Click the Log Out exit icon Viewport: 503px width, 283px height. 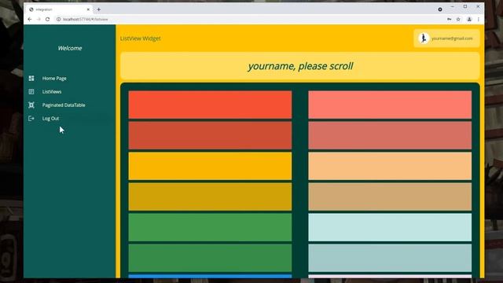pyautogui.click(x=31, y=119)
